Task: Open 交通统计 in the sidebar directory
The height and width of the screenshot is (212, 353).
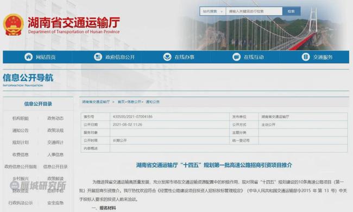Action: tap(55, 143)
